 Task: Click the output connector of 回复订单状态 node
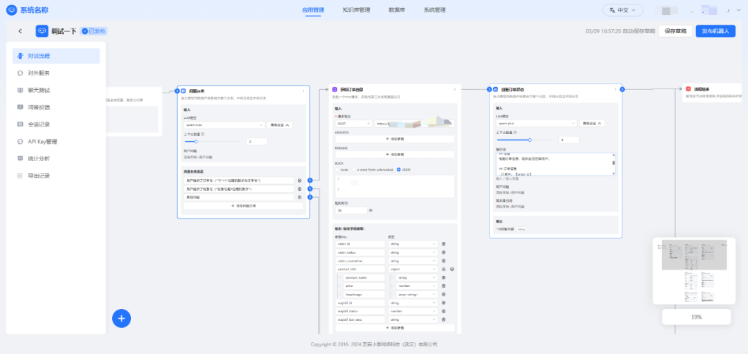pos(623,89)
